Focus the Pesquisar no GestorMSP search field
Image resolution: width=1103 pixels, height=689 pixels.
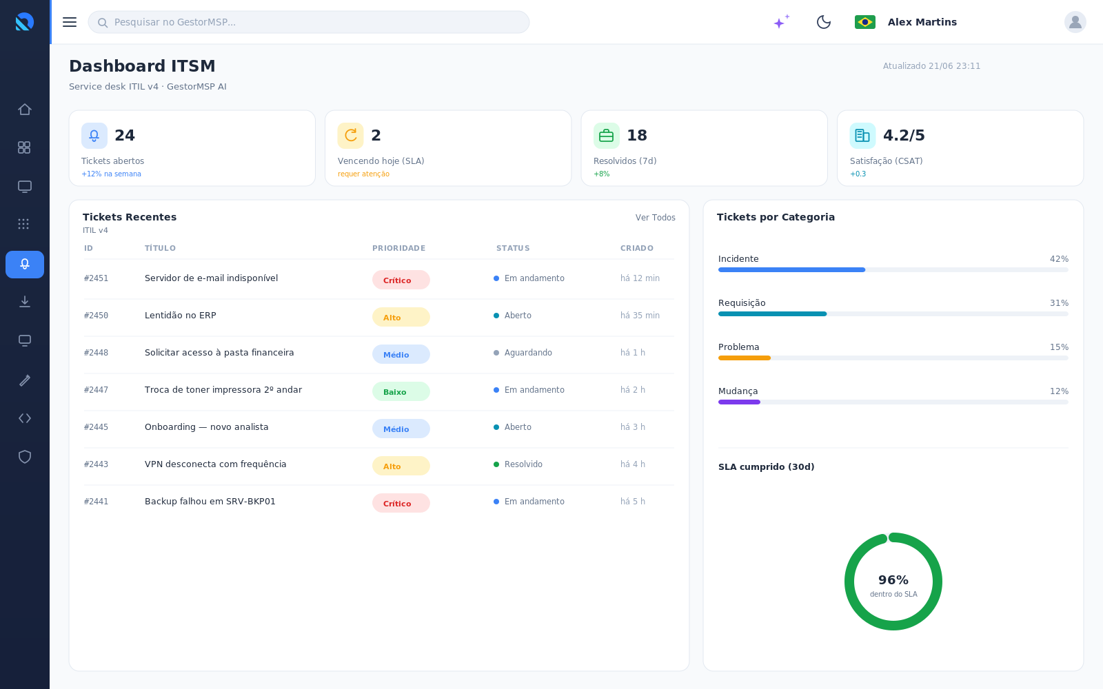(x=309, y=22)
